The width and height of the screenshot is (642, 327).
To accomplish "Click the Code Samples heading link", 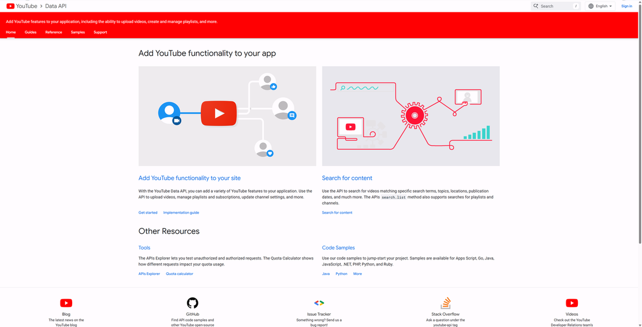I will (338, 248).
